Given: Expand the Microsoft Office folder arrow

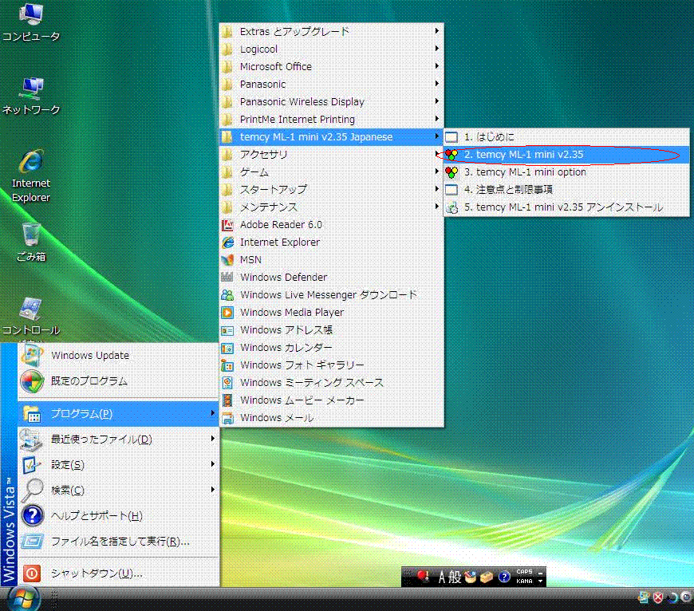Looking at the screenshot, I should point(437,66).
